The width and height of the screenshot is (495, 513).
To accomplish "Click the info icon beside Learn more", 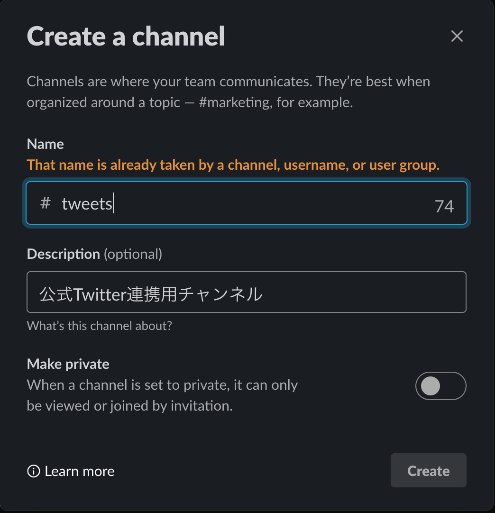I will pos(33,471).
